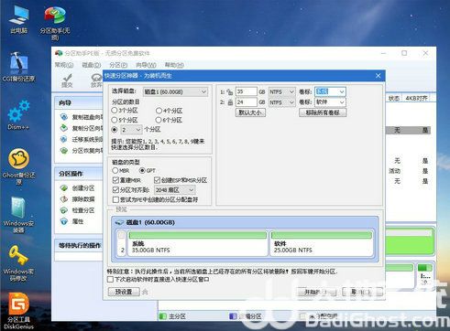
Task: Click the 主分区 green legend swatch
Action: tap(163, 316)
